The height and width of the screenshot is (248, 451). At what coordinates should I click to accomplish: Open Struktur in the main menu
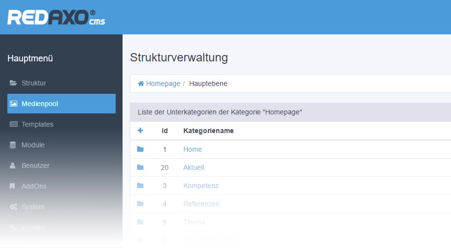33,83
